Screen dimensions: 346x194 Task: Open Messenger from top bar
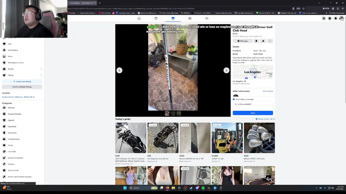pos(330,18)
